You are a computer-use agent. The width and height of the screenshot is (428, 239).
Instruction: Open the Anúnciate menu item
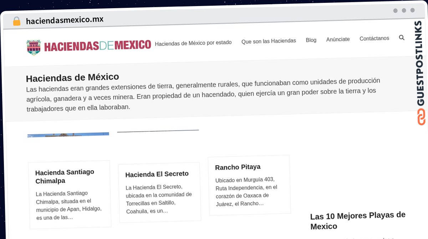[x=338, y=39]
